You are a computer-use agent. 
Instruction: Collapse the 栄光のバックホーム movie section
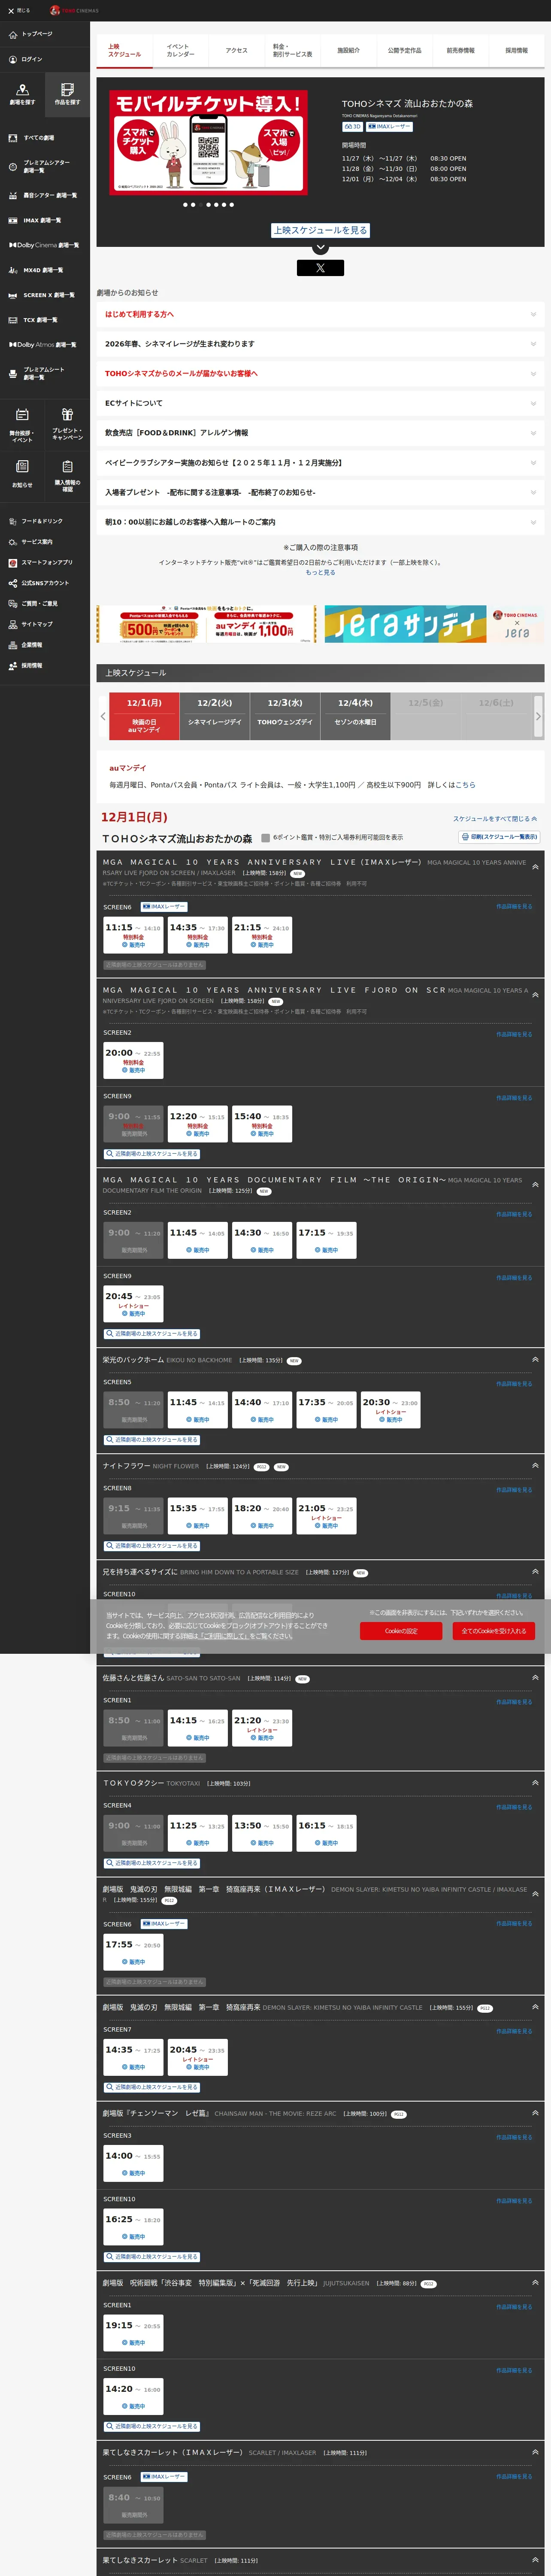[x=535, y=1360]
